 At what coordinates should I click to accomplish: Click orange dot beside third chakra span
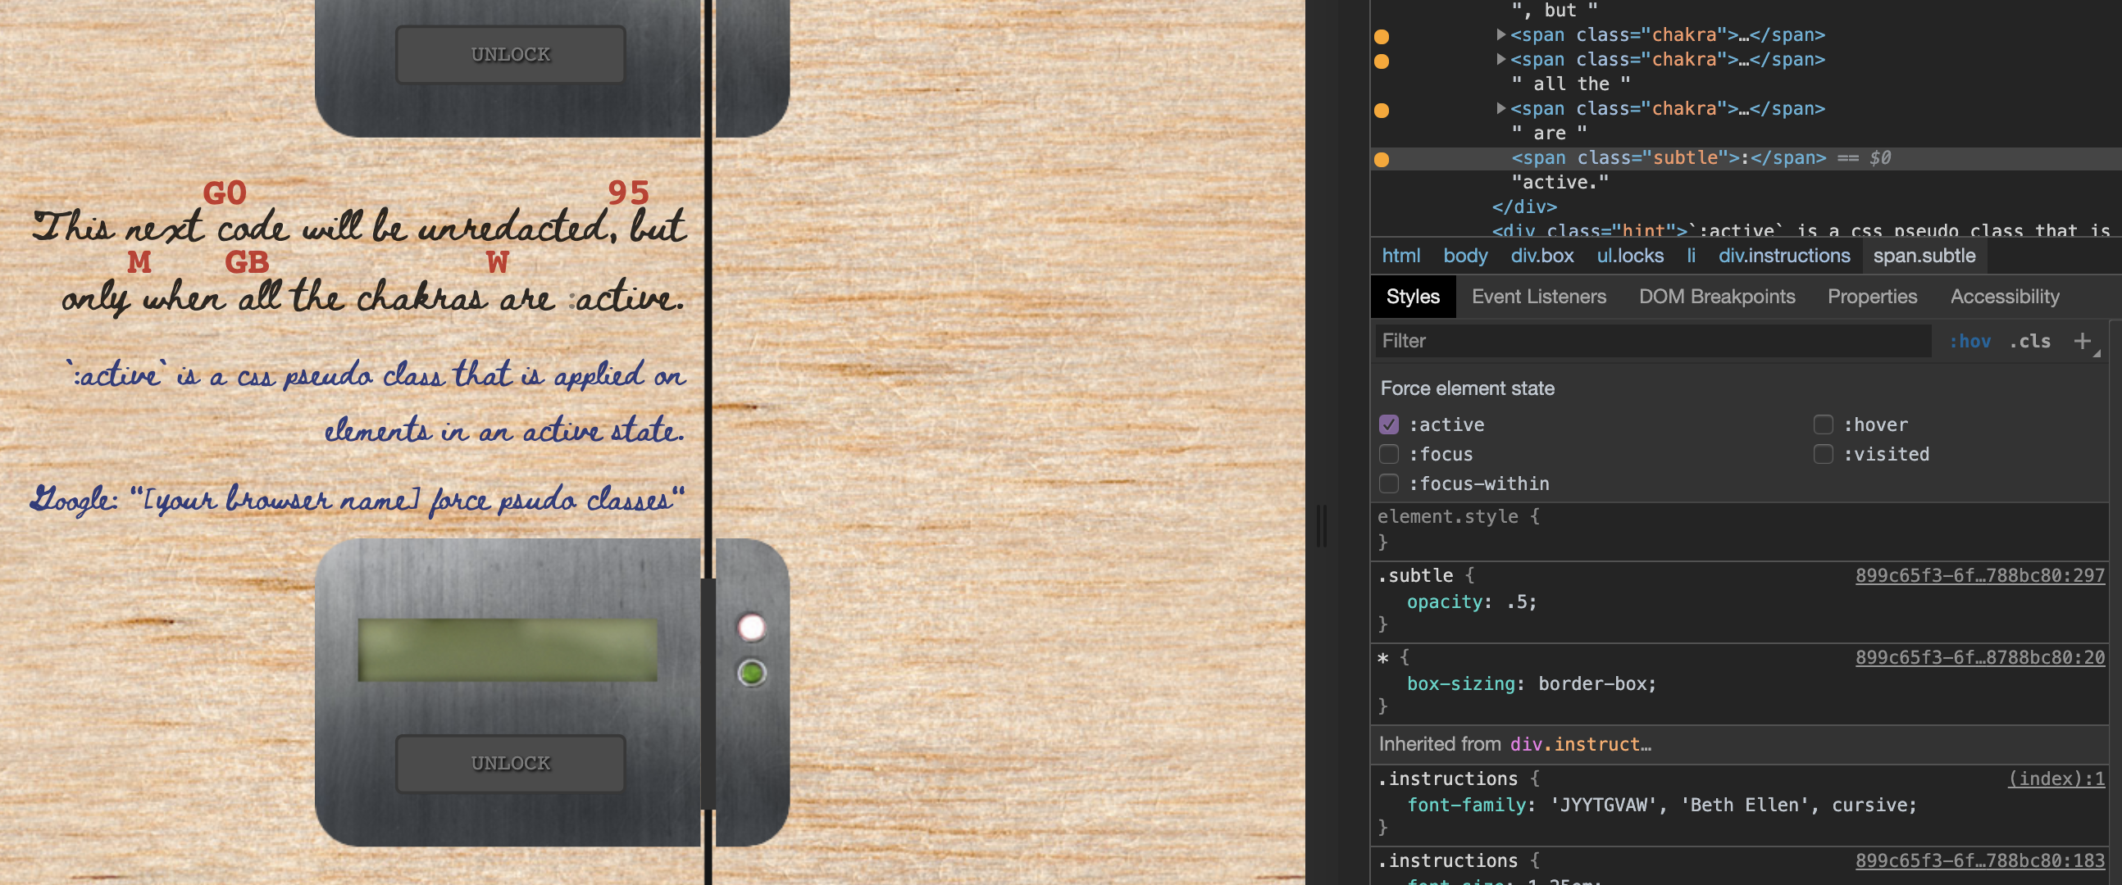[x=1382, y=111]
